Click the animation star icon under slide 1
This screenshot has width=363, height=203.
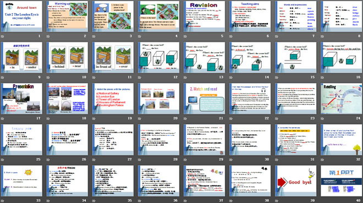coord(3,36)
